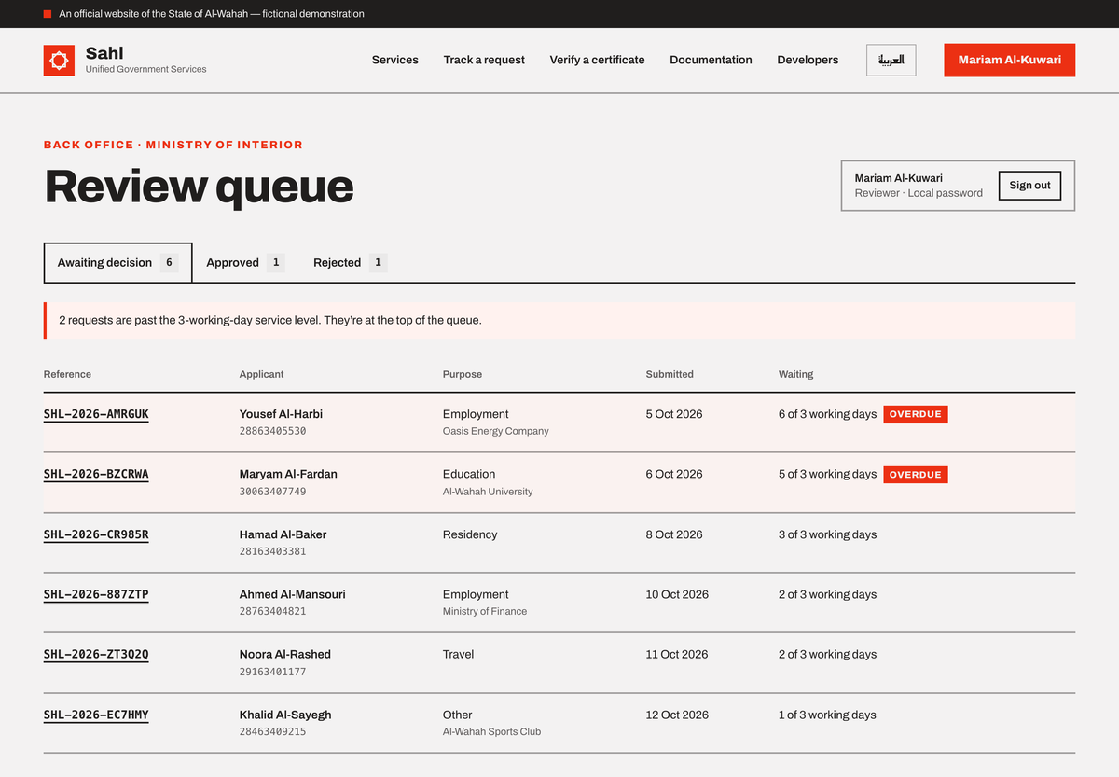Click applicant name Yousef Al-Harbi
1119x777 pixels.
[x=281, y=414]
